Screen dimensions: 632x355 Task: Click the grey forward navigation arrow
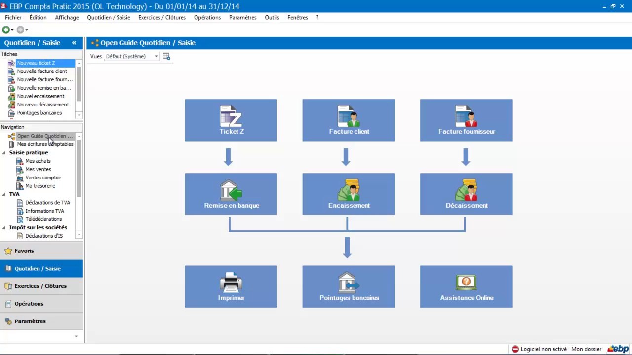coord(20,30)
